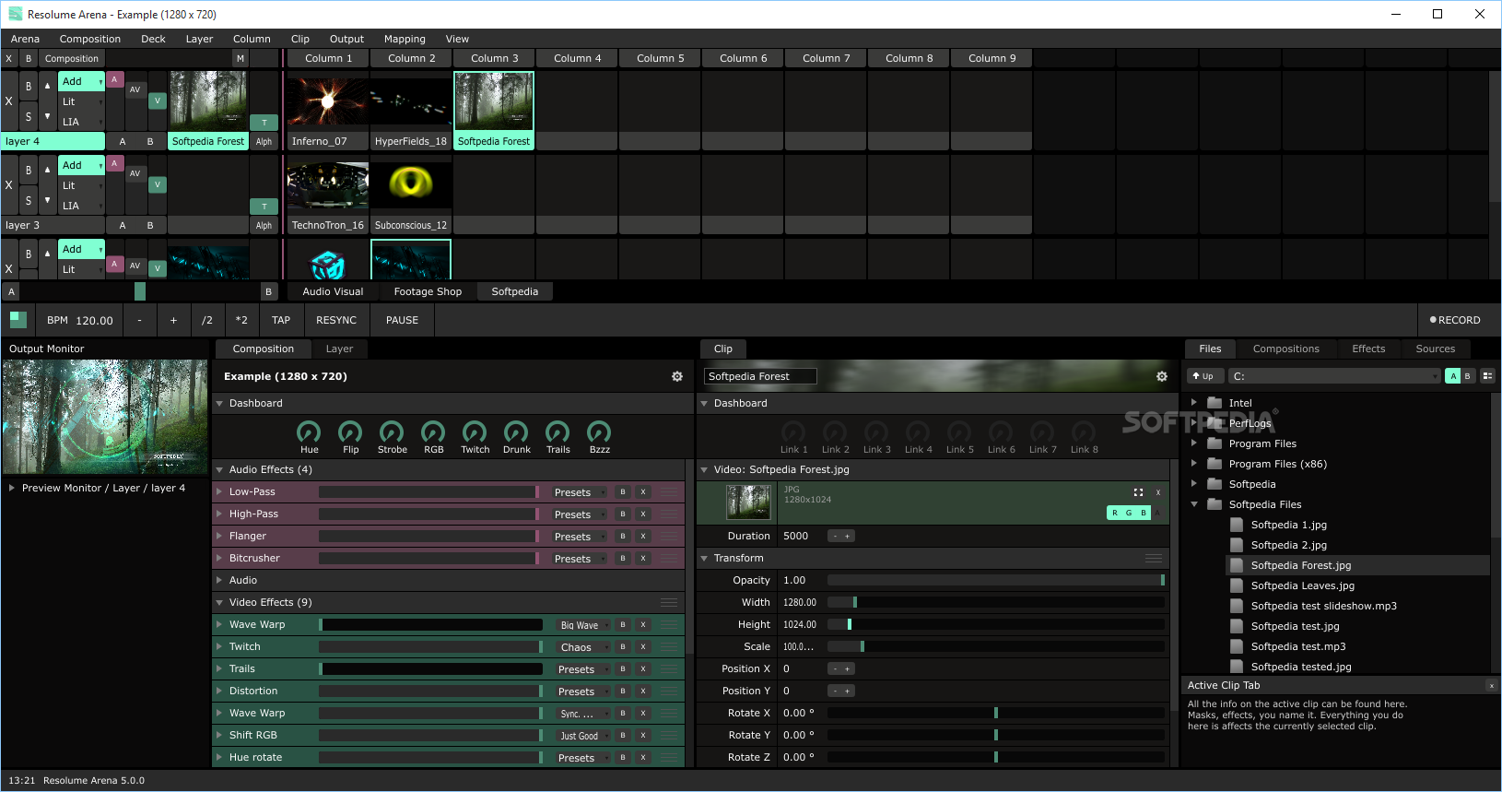This screenshot has width=1502, height=792.
Task: Toggle Solo on layer 4
Action: [29, 116]
